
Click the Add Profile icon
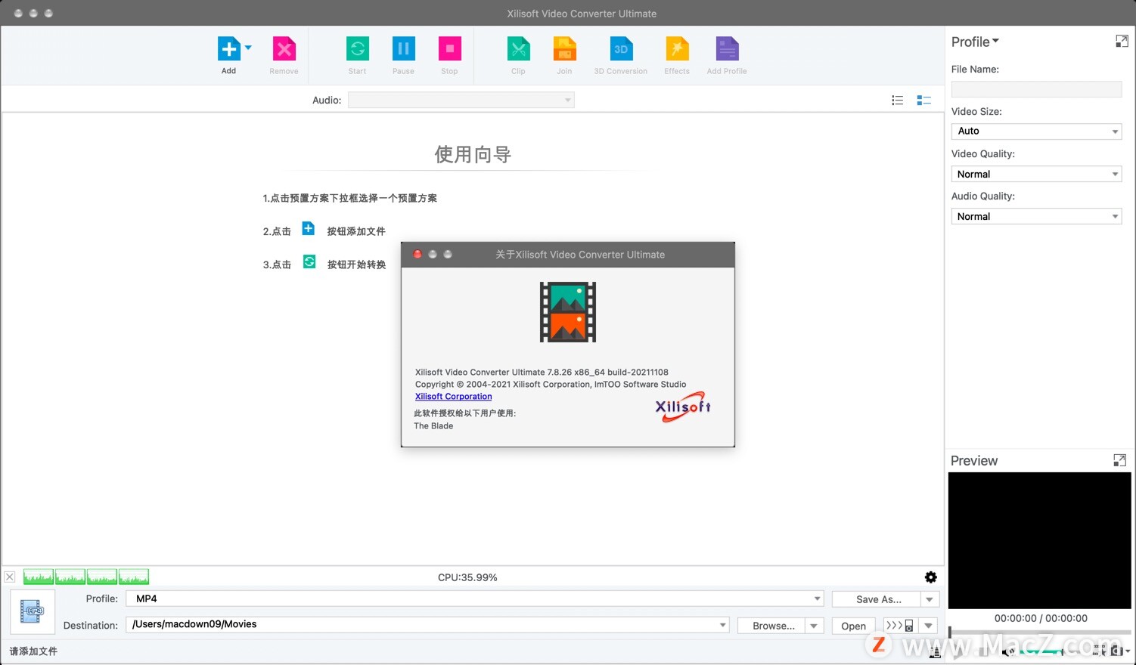tap(727, 49)
